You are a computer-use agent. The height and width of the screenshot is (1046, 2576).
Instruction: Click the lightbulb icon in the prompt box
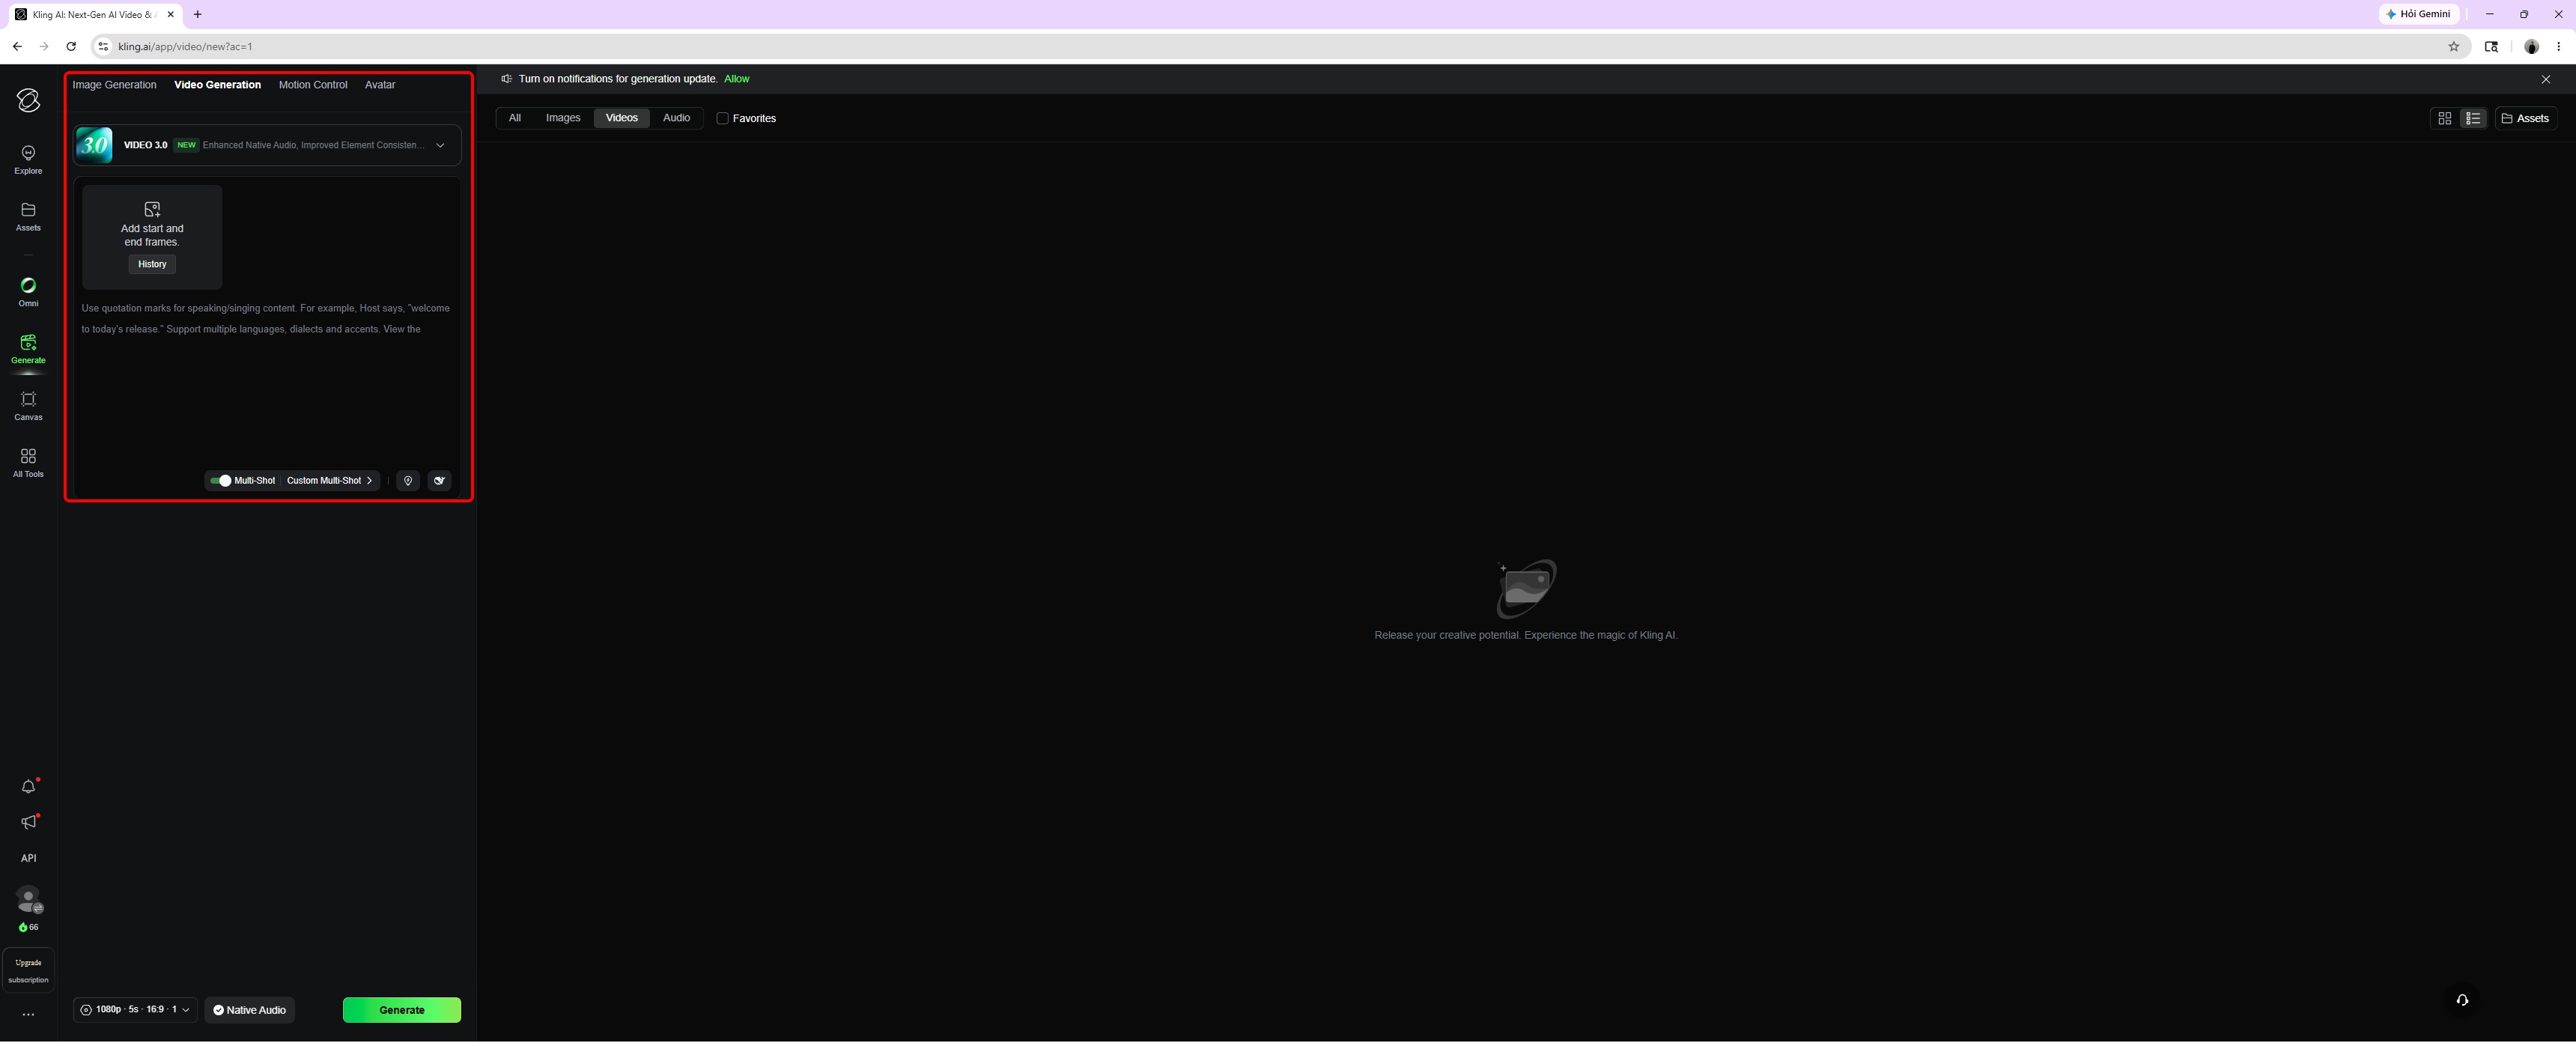click(408, 481)
